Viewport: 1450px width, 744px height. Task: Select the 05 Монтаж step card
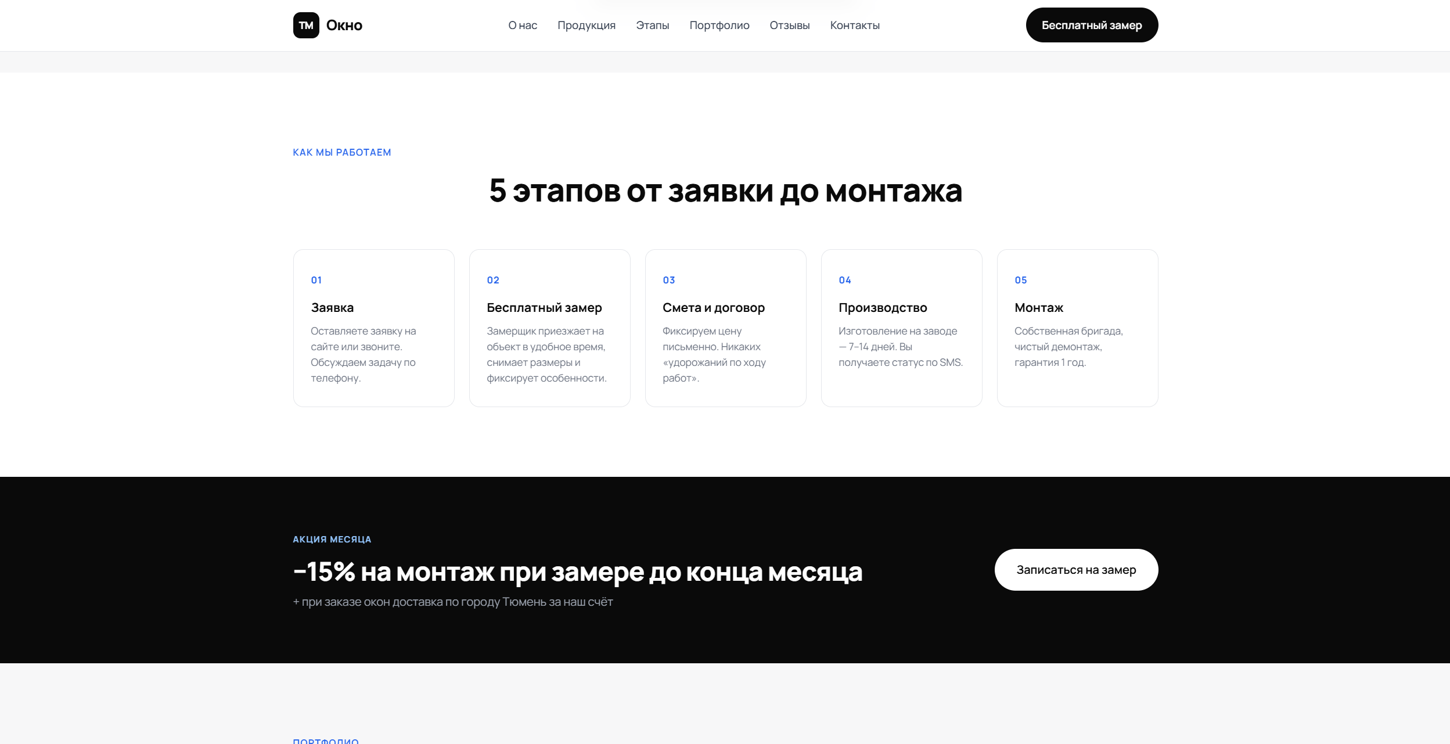click(1077, 328)
